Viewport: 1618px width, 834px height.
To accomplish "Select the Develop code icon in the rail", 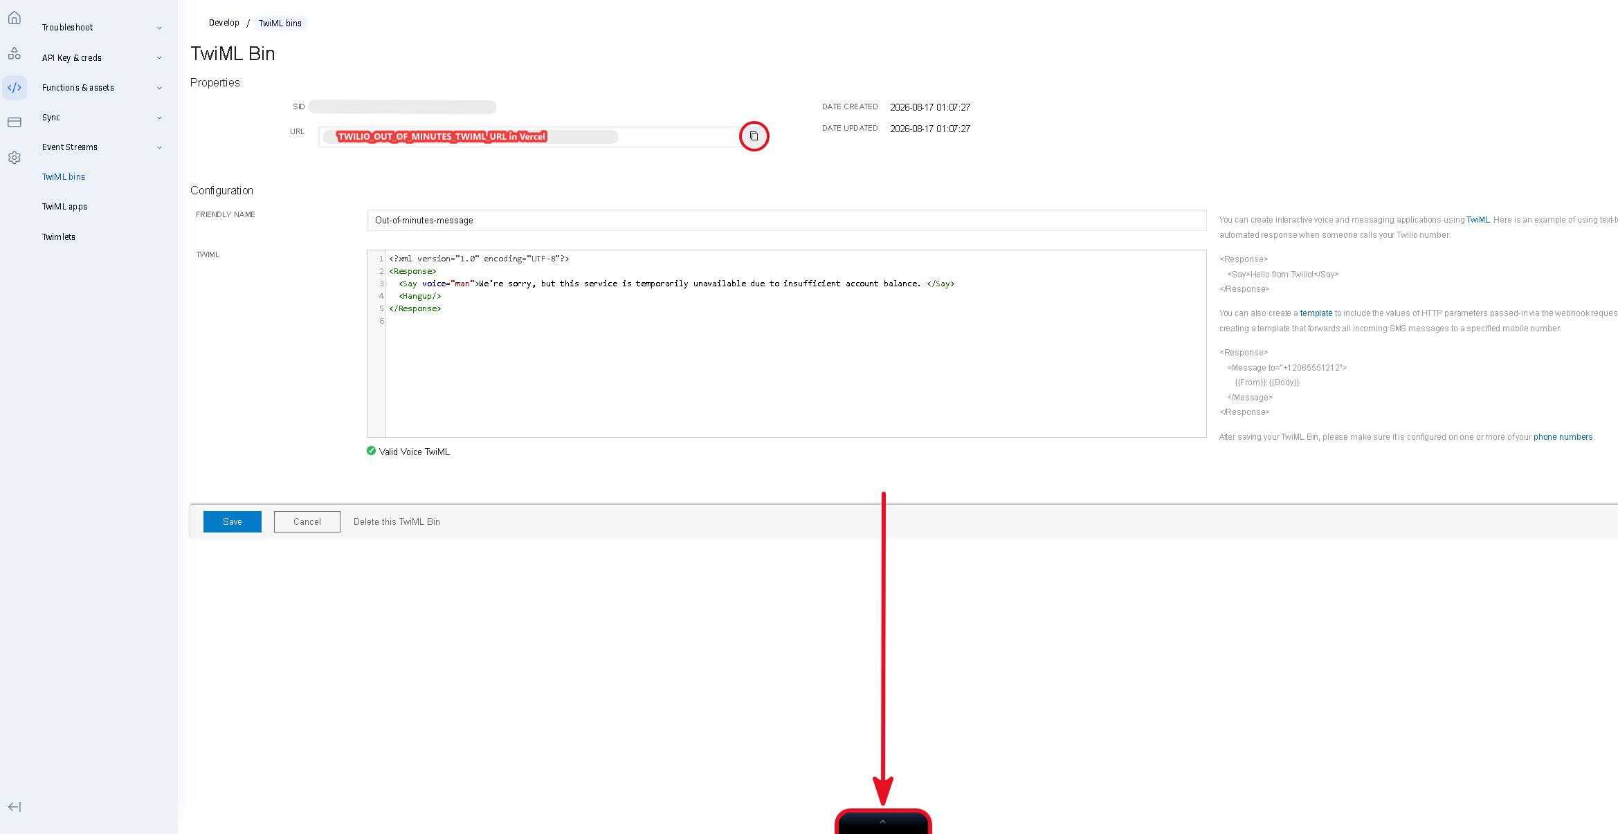I will click(15, 88).
